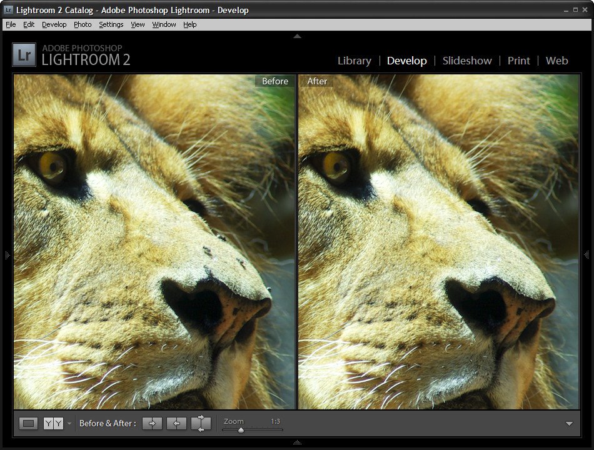Copy Before settings to After arrow
This screenshot has width=594, height=450.
153,423
